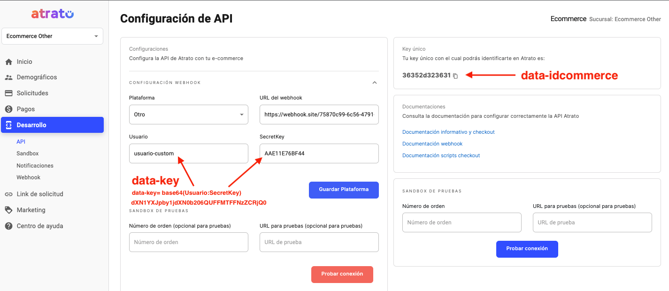Click the Pagos dollar icon

tap(8, 109)
